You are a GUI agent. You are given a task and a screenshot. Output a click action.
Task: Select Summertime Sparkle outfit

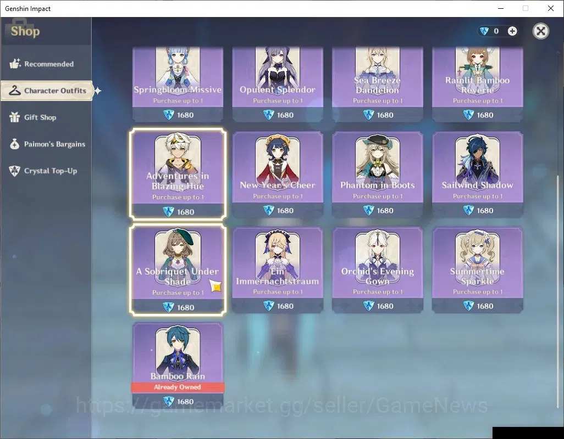tap(477, 270)
